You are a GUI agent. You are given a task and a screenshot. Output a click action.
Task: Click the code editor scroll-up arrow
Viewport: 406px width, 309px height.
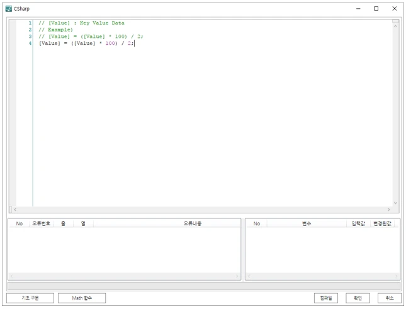pos(395,26)
